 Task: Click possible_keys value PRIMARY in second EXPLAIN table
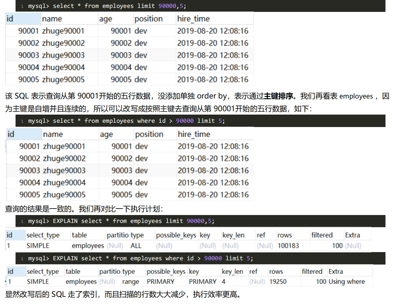(161, 282)
